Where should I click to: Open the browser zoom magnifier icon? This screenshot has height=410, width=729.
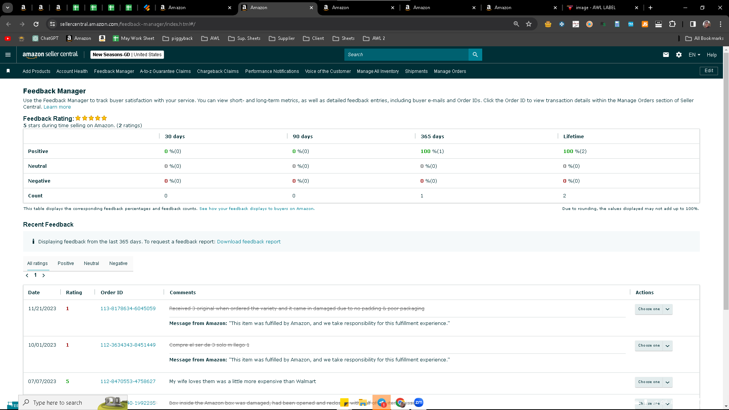[516, 24]
